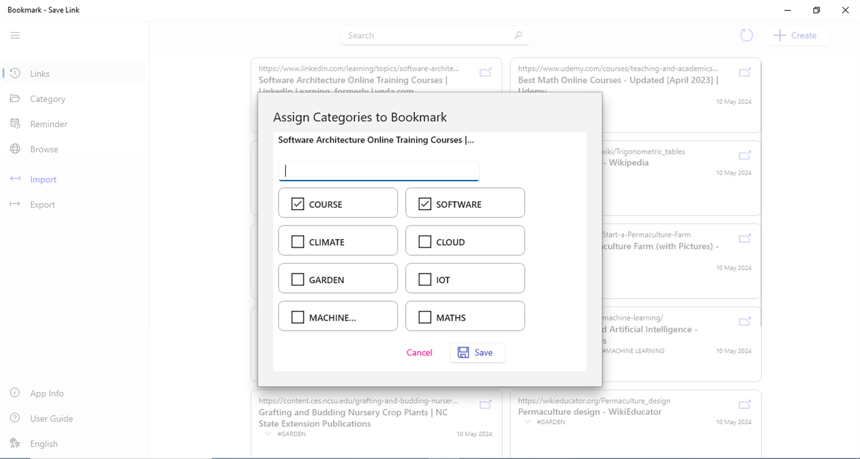Select the Links sidebar icon
This screenshot has height=459, width=860.
[15, 73]
